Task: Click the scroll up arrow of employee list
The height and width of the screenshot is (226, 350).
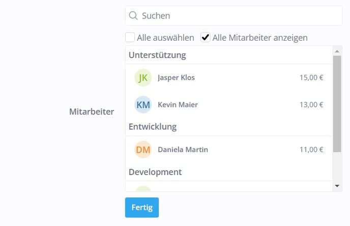Action: point(337,51)
